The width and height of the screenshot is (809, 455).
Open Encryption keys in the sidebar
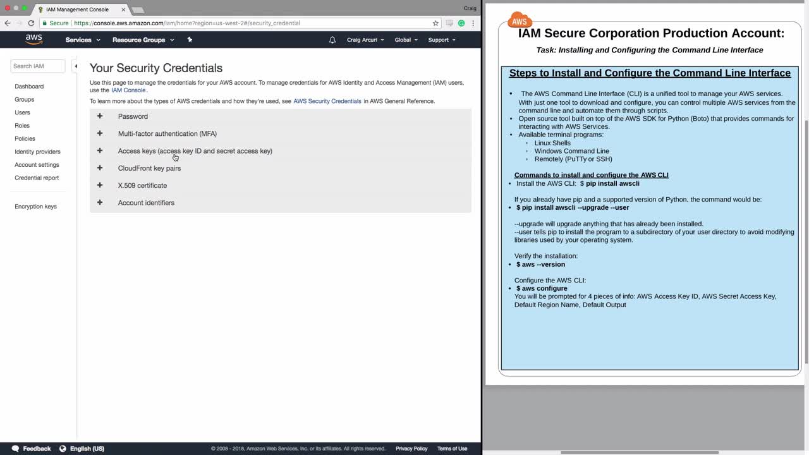[35, 207]
